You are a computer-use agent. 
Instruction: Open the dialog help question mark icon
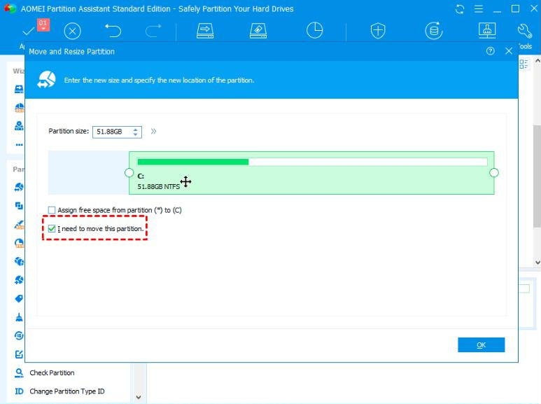pyautogui.click(x=491, y=51)
